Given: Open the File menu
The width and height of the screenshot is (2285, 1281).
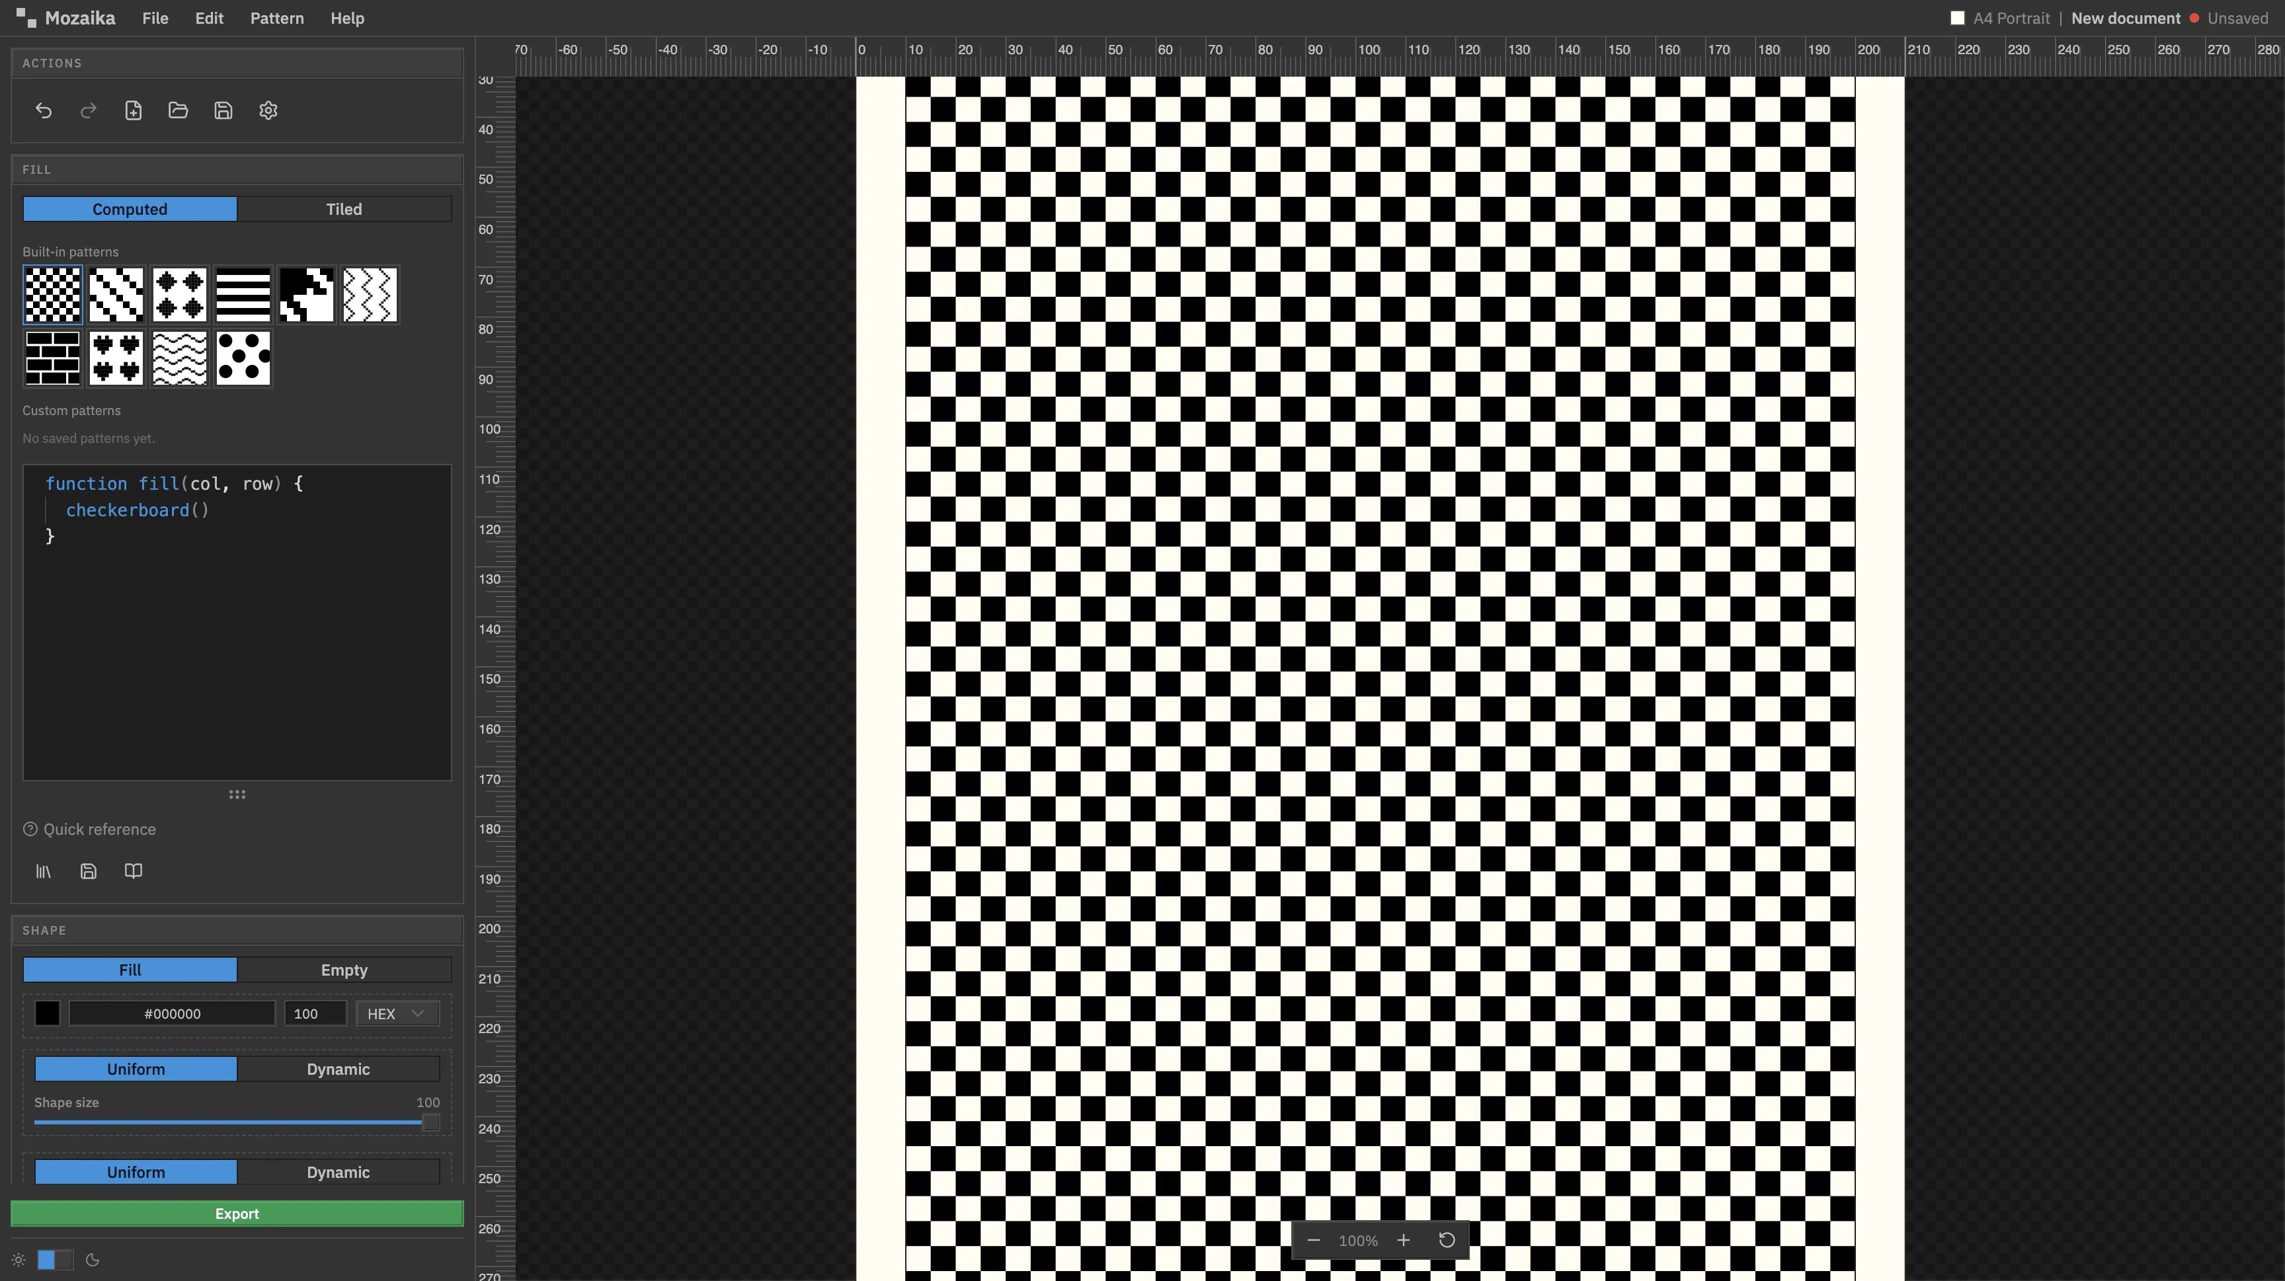Looking at the screenshot, I should pos(155,18).
